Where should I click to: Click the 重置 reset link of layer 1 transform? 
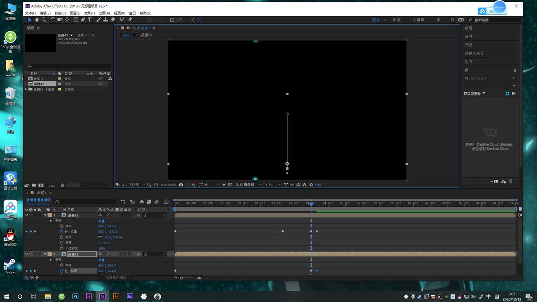(x=101, y=221)
